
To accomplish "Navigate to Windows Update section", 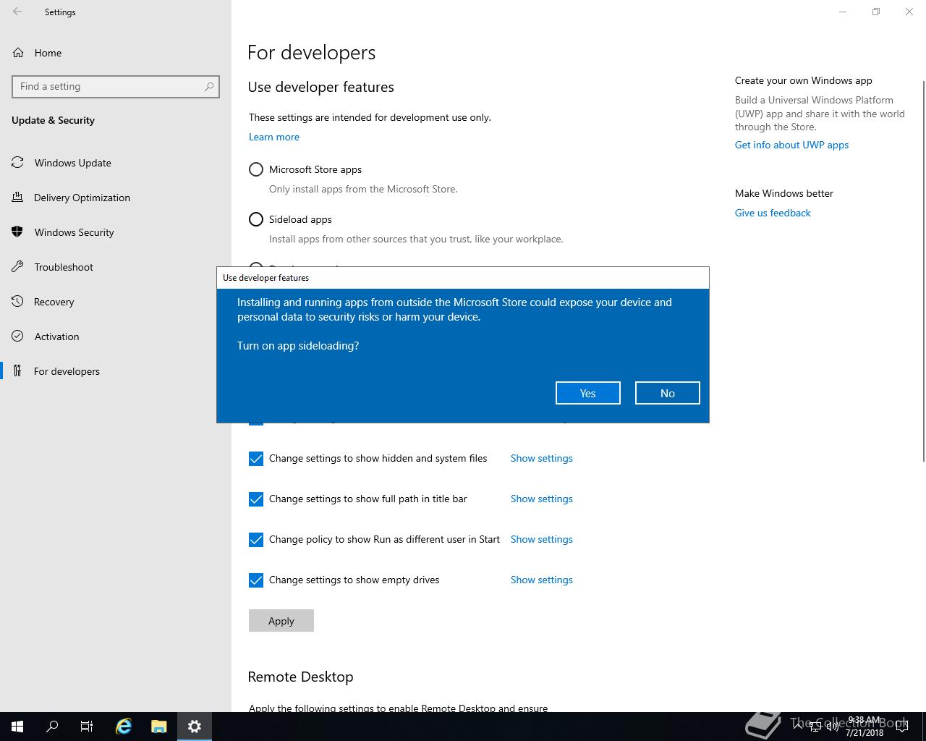I will point(116,163).
